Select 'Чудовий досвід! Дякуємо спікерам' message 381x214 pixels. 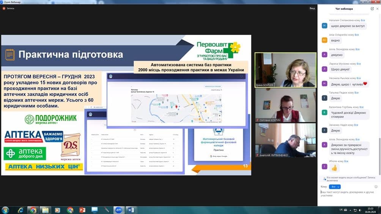[x=349, y=114]
